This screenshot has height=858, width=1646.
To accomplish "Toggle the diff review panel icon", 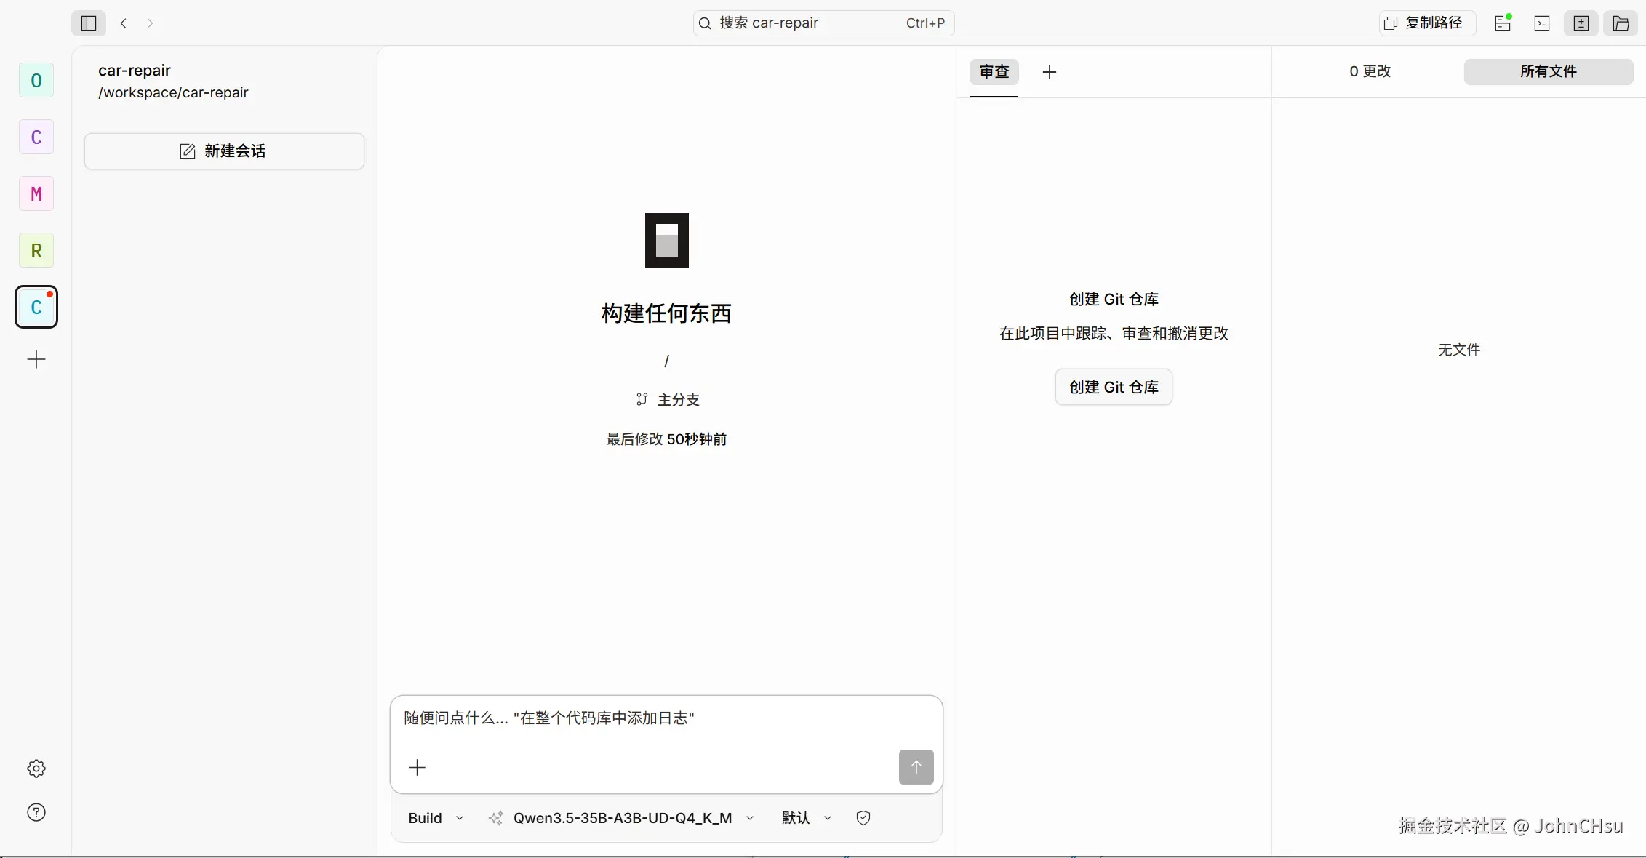I will coord(1581,23).
